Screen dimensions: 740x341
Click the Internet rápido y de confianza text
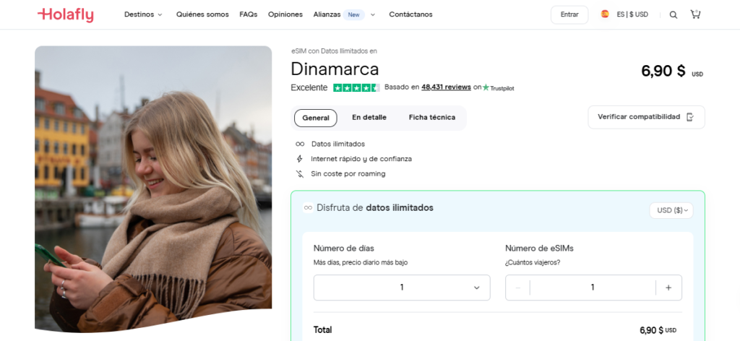(361, 159)
